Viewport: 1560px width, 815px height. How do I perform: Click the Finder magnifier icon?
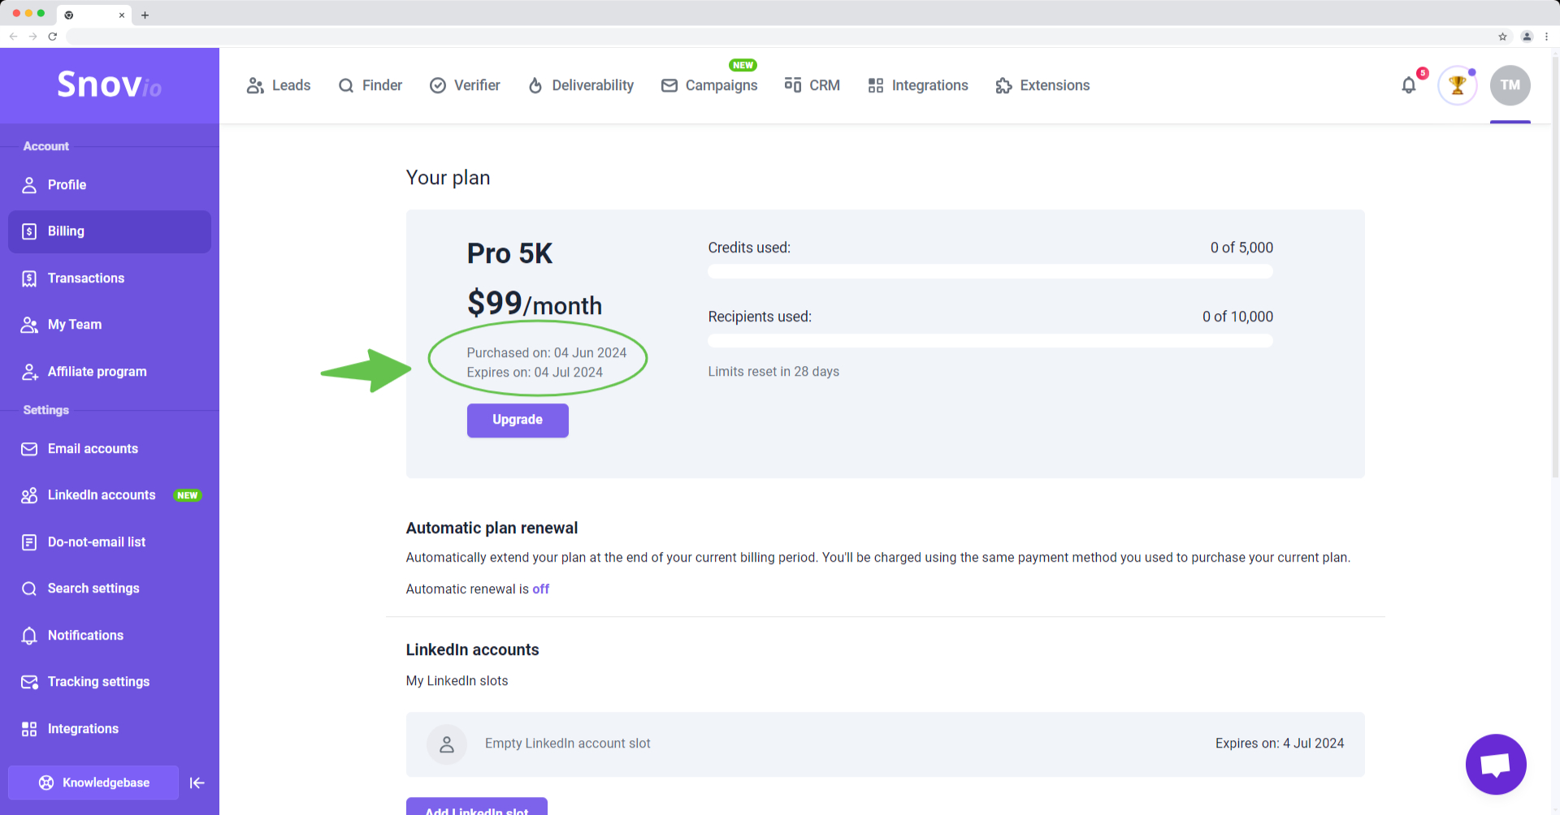click(x=346, y=85)
